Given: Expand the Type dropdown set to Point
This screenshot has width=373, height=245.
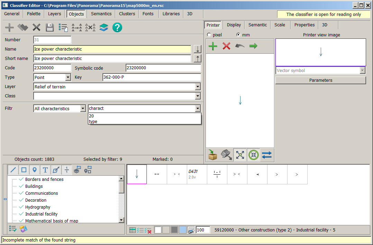Looking at the screenshot, I should point(68,78).
